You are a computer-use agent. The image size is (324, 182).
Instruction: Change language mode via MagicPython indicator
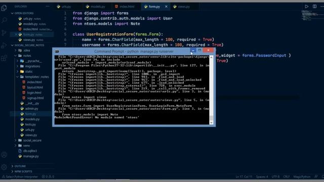302,176
